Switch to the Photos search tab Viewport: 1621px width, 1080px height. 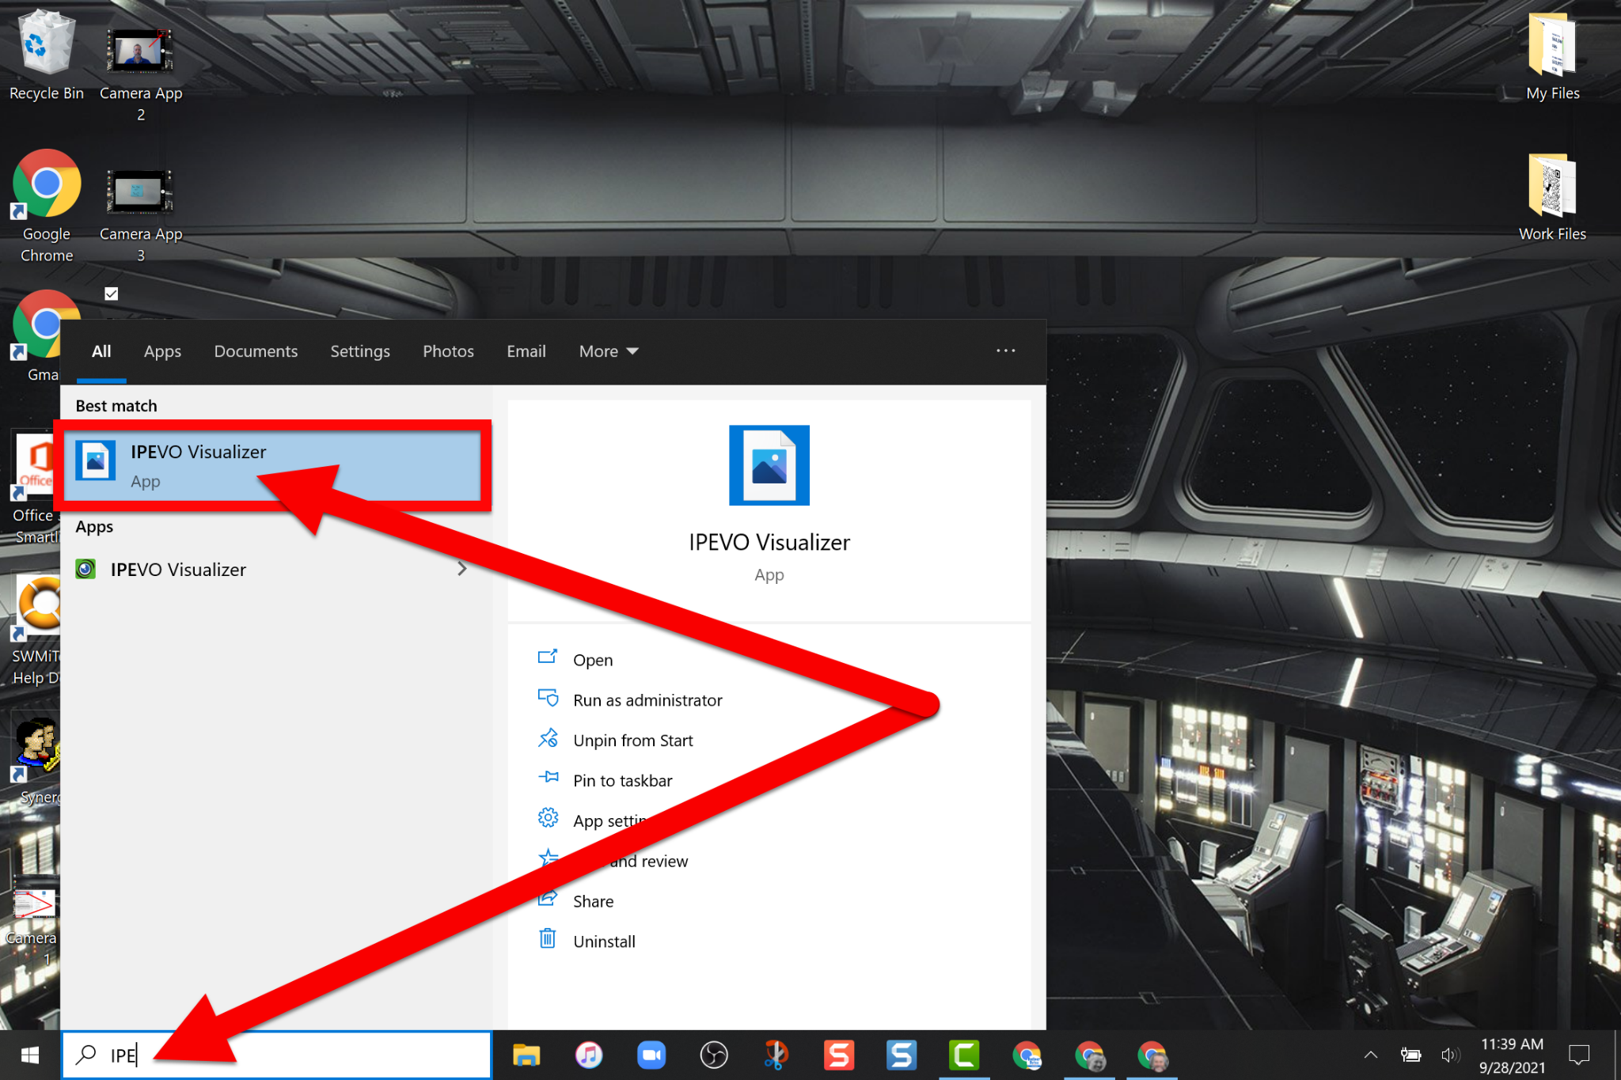448,351
